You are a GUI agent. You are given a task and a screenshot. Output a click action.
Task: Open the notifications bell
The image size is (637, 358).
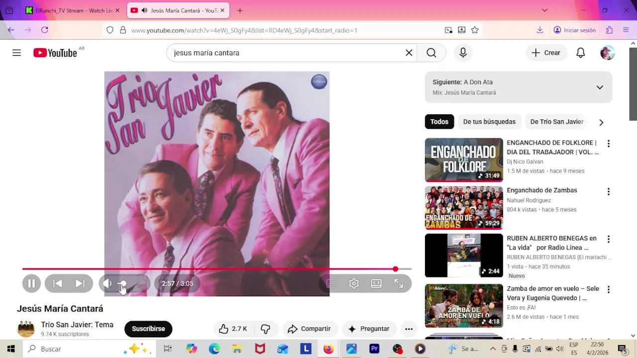click(580, 53)
